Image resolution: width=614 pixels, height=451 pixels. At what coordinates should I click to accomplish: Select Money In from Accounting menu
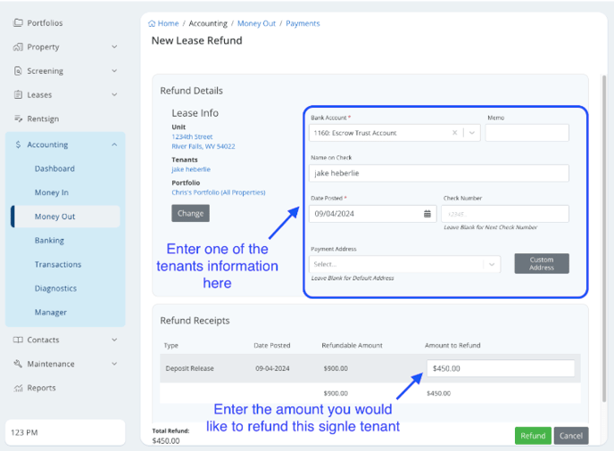pyautogui.click(x=52, y=193)
